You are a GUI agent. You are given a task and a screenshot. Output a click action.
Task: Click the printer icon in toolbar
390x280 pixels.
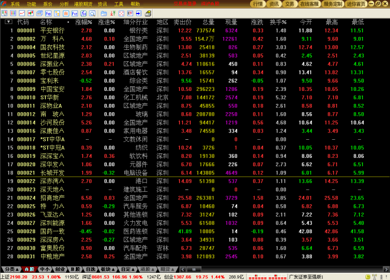pyautogui.click(x=148, y=14)
